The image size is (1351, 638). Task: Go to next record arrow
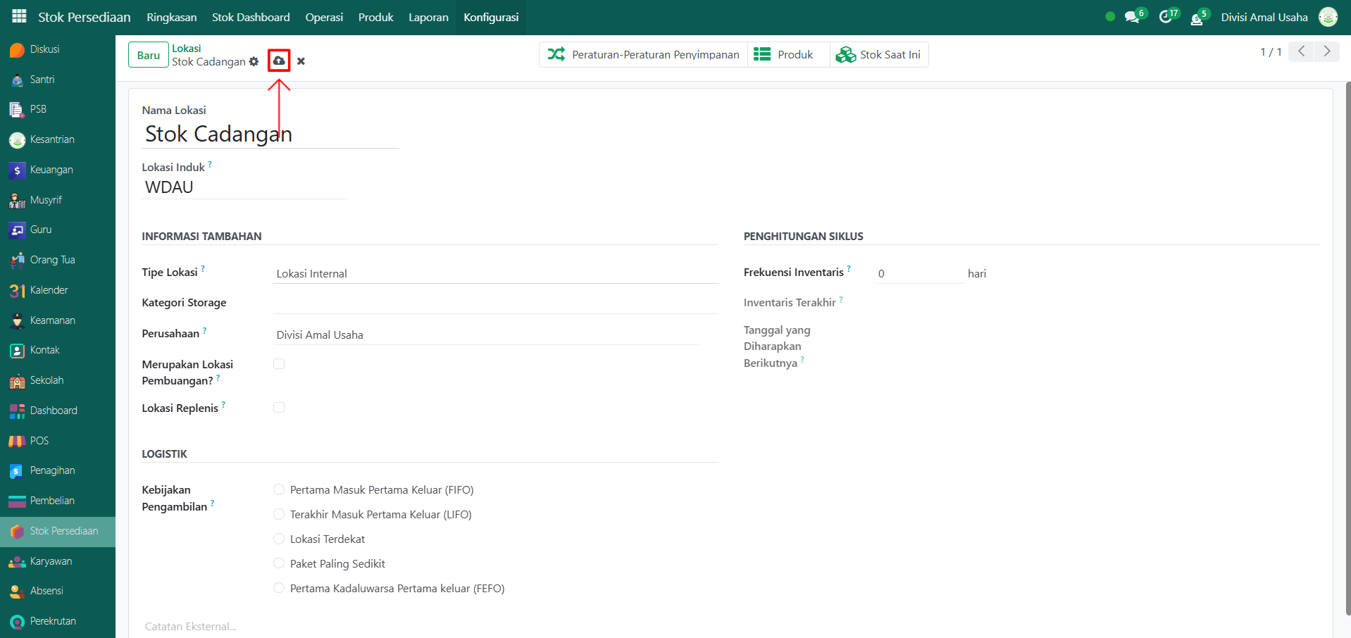coord(1326,51)
